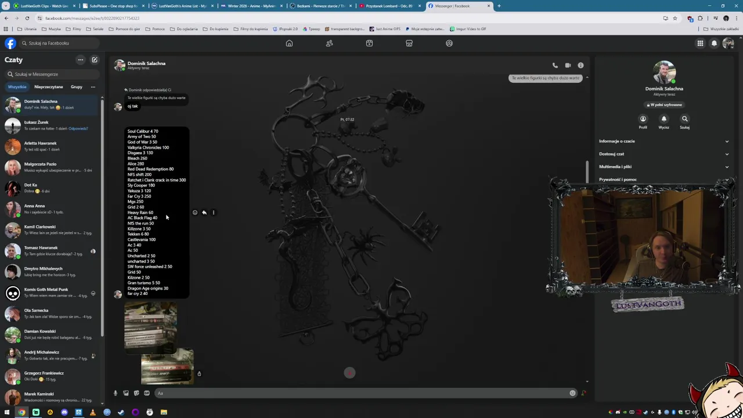Choose a sticker from composer

pos(136,393)
